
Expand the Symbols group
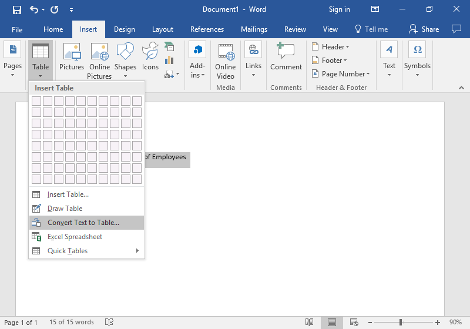point(417,59)
